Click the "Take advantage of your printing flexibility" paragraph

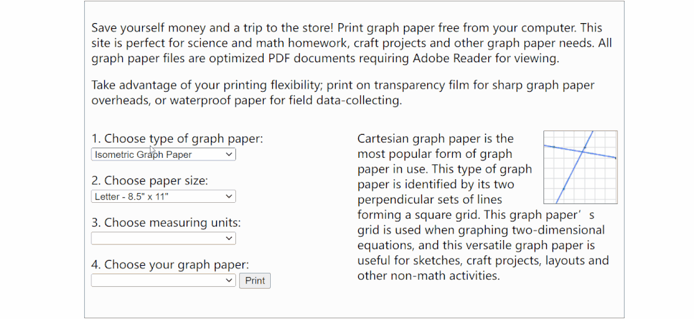click(343, 93)
